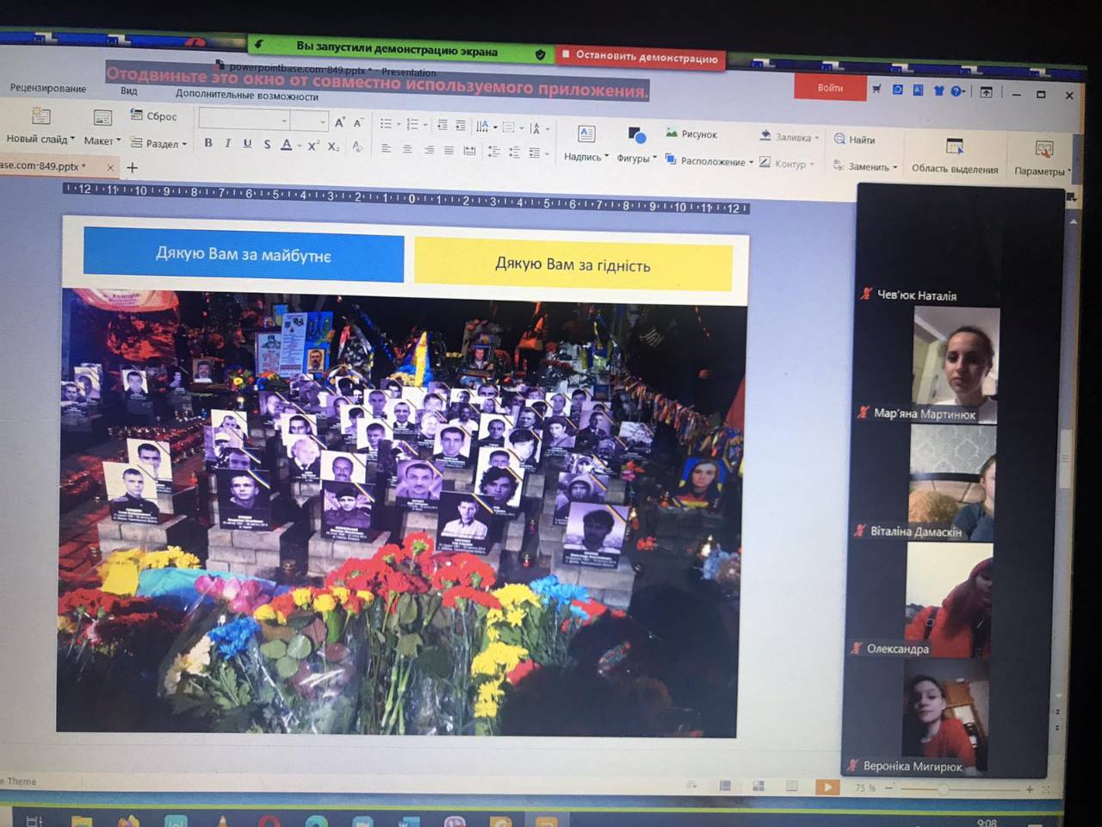Viewport: 1102px width, 827px height.
Task: Align text left
Action: [386, 148]
